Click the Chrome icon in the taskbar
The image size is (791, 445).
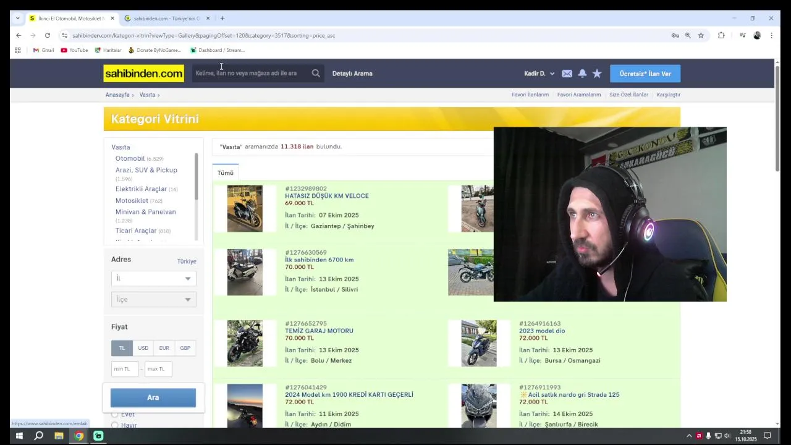point(78,436)
